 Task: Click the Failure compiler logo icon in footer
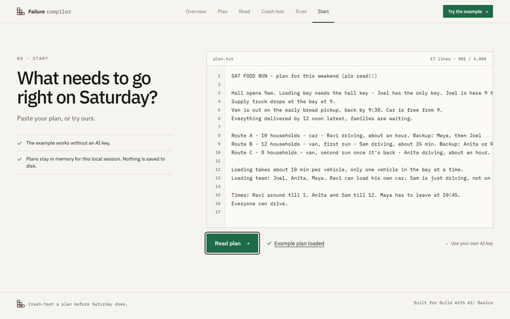[x=20, y=304]
